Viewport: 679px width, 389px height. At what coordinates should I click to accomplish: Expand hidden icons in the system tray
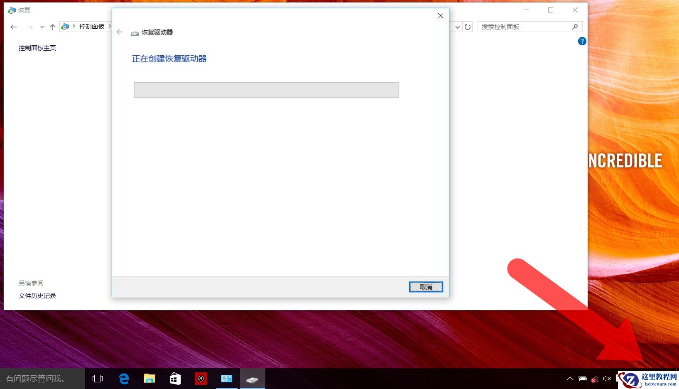click(570, 379)
